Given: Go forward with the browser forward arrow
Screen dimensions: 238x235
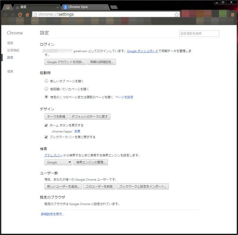Looking at the screenshot, I should coord(13,15).
